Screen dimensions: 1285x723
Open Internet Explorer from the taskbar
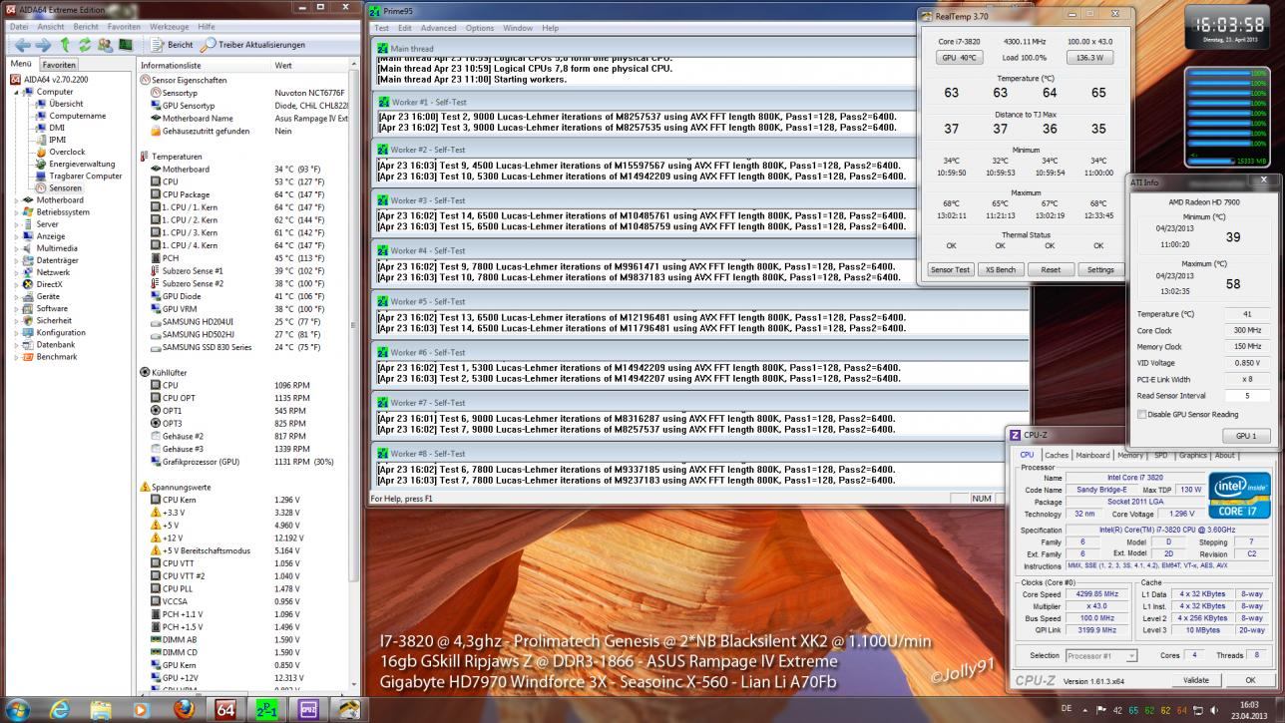60,709
